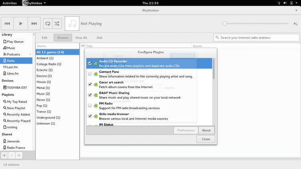Select Electro (1) genre
This screenshot has width=301, height=169.
57,76
